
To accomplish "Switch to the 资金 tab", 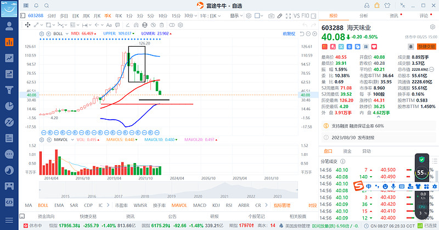I will coord(347,151).
